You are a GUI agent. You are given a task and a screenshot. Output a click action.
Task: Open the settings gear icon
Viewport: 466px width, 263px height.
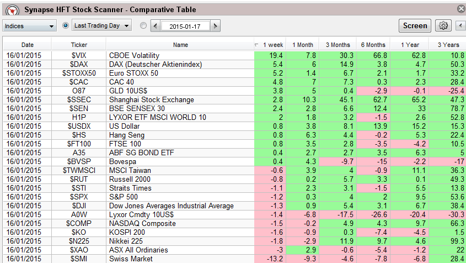point(443,25)
